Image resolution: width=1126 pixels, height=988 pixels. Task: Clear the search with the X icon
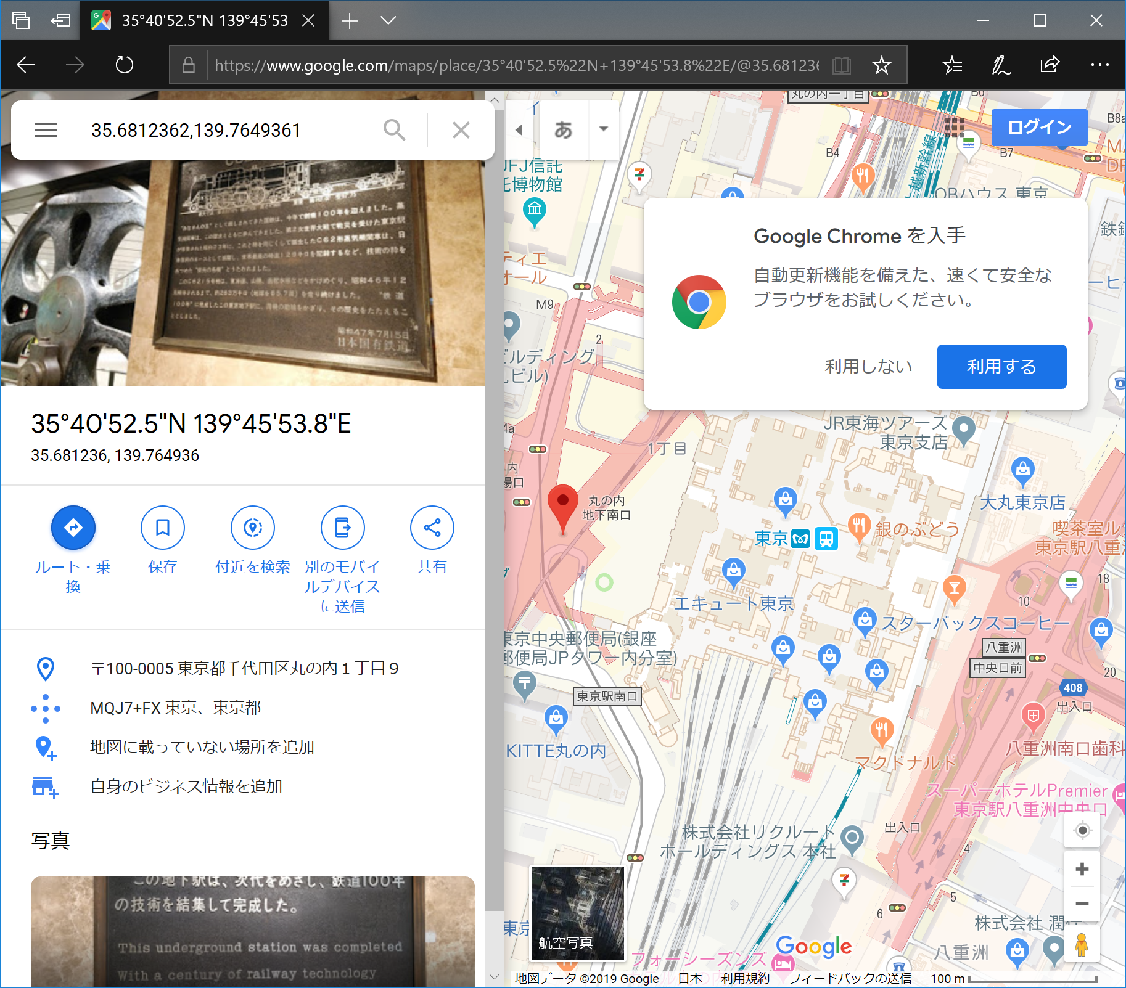[461, 130]
